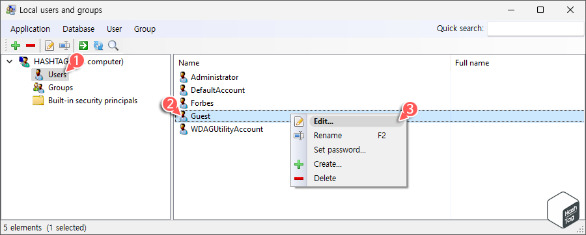Screen dimensions: 586x235
Task: Select Built-in security principals label
Action: [92, 101]
